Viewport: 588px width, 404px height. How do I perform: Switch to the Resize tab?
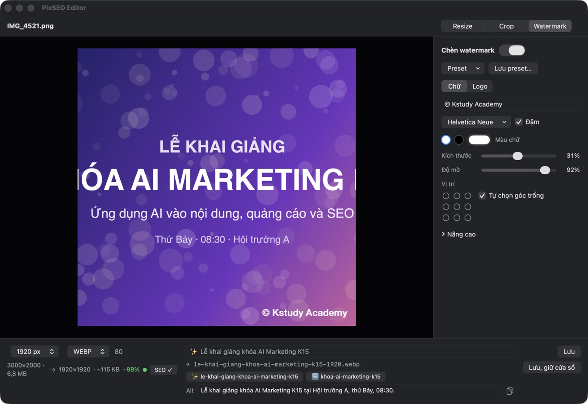462,26
